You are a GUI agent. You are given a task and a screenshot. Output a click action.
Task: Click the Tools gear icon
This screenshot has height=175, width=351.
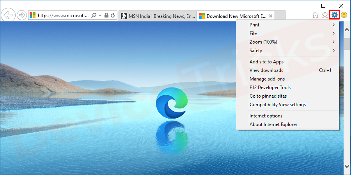[335, 15]
